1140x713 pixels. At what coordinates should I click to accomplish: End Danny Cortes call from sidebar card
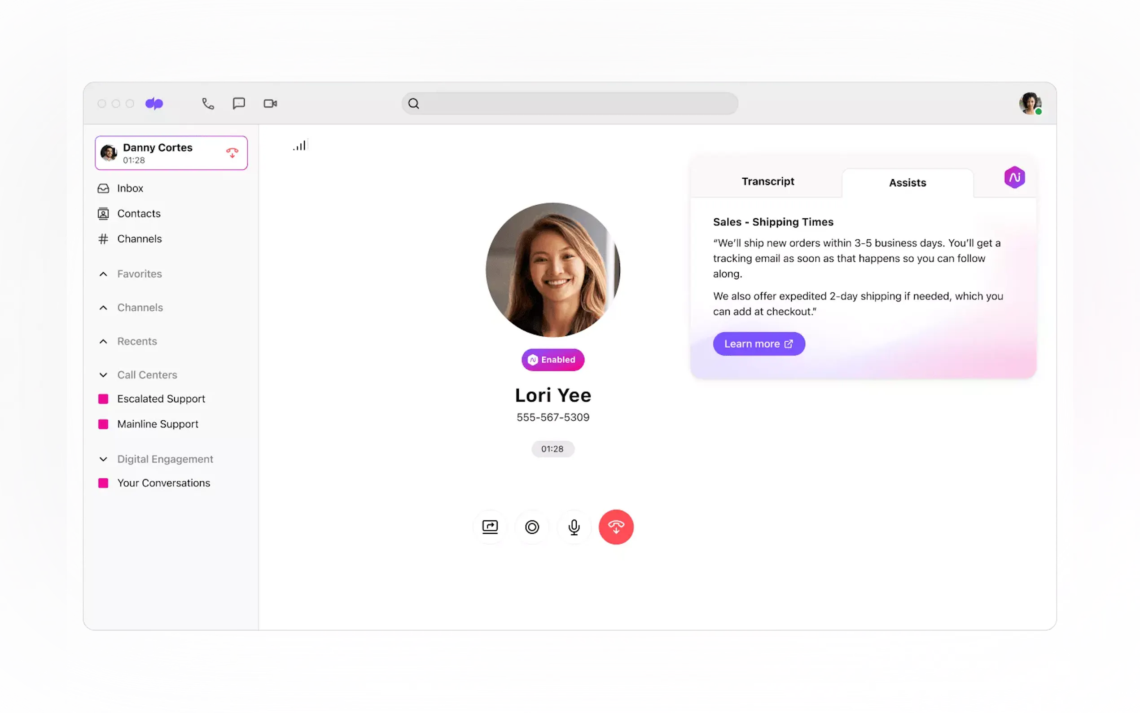pyautogui.click(x=232, y=153)
